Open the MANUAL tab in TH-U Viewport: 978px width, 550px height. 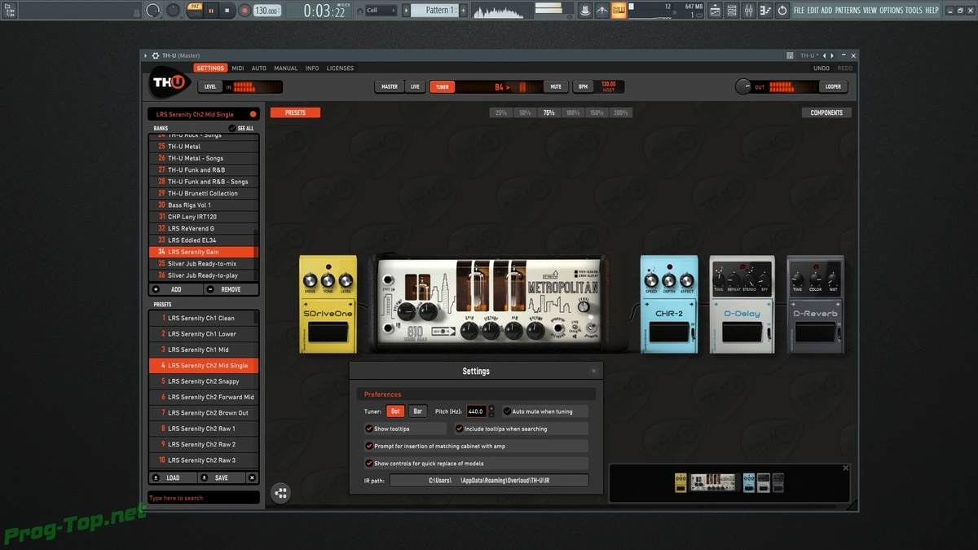click(x=286, y=68)
